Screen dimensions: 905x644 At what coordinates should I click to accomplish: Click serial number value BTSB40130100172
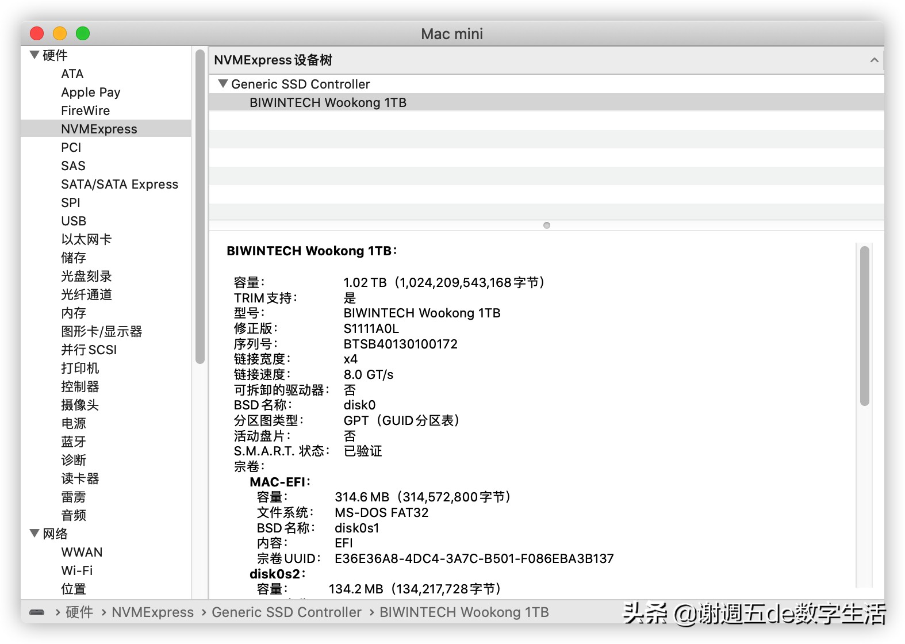tap(400, 344)
